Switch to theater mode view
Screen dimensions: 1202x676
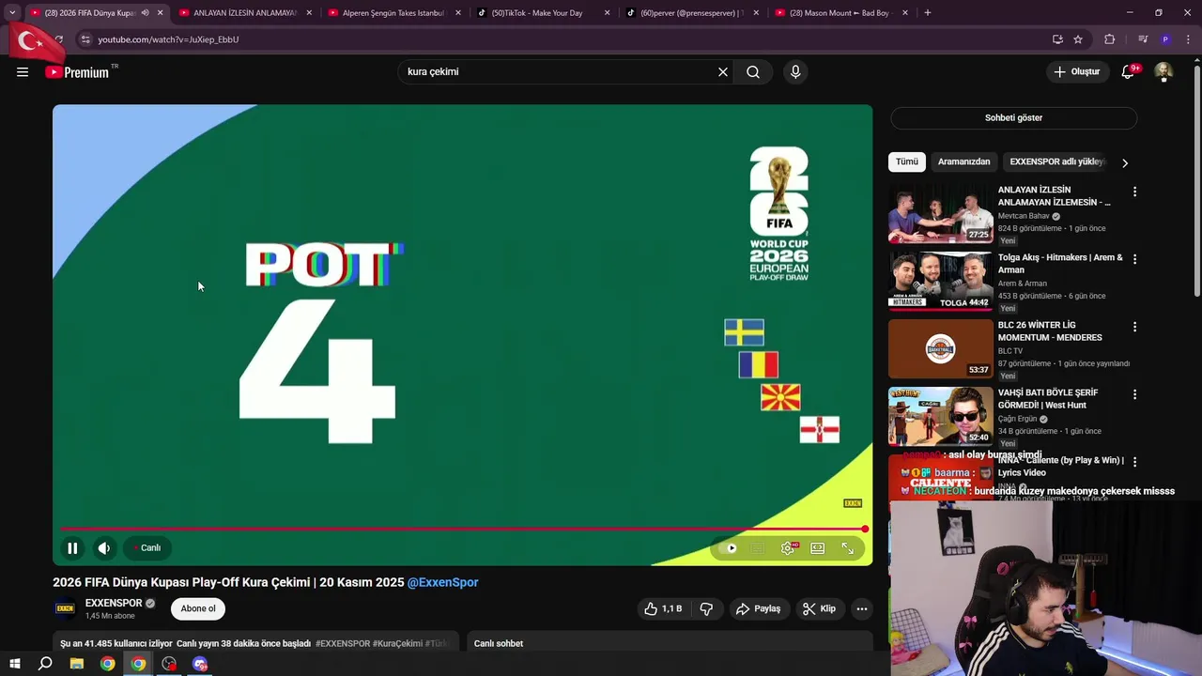coord(818,548)
